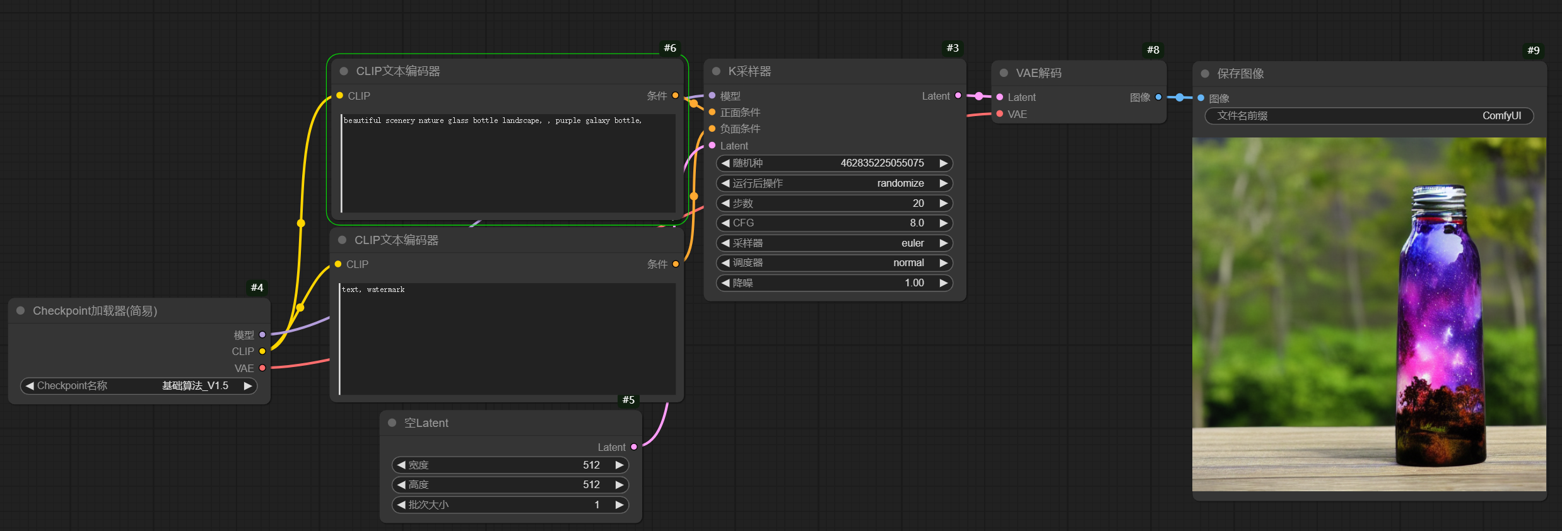Increase 降噪 denoise with right arrow
This screenshot has height=531, width=1562.
coord(944,283)
